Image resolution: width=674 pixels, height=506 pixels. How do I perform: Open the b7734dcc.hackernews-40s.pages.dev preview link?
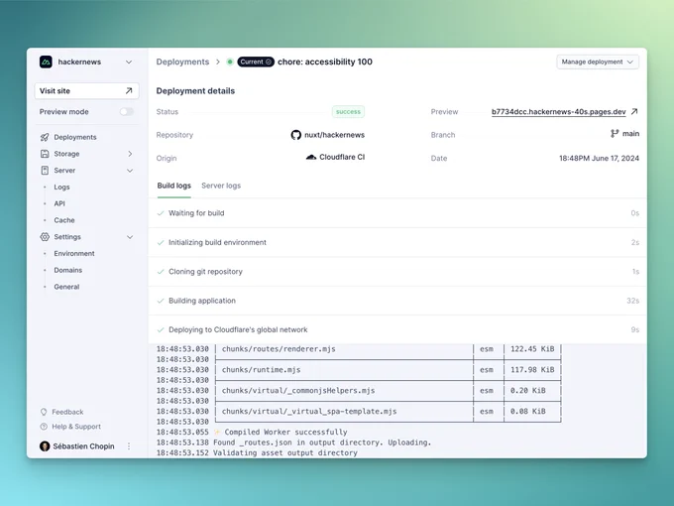point(558,112)
